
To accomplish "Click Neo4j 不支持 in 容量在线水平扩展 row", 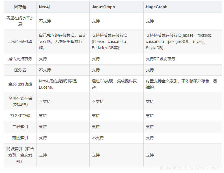I will (x=45, y=21).
